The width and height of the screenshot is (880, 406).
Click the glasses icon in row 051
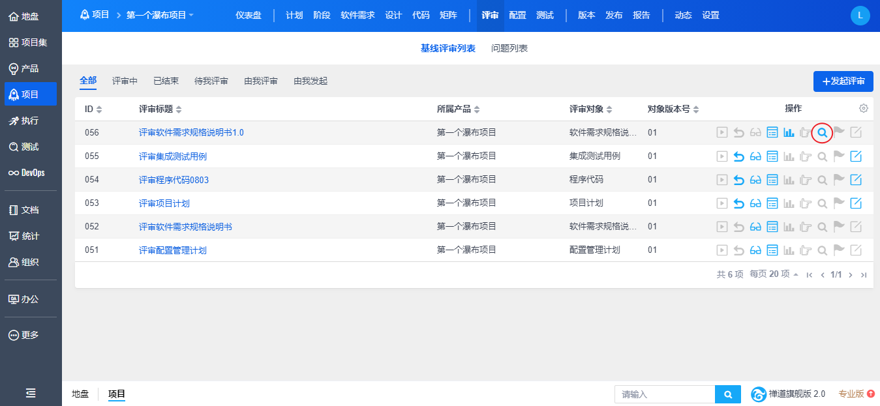[x=755, y=250]
